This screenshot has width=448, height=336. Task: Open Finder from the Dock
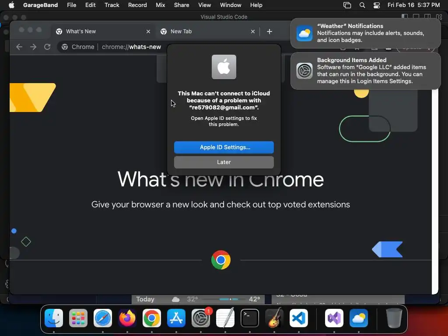[54, 318]
